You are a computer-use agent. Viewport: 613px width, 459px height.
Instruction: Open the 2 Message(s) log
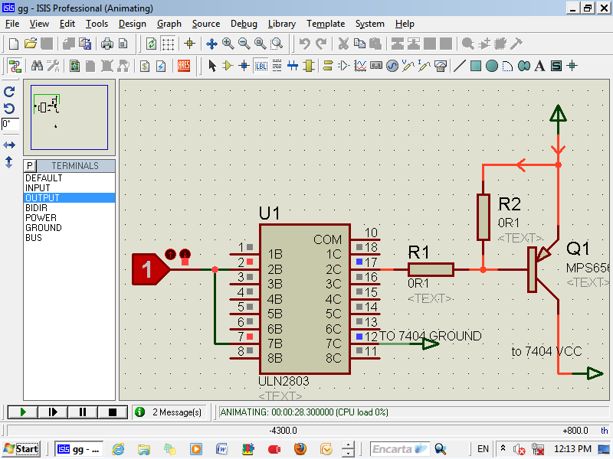pos(170,412)
